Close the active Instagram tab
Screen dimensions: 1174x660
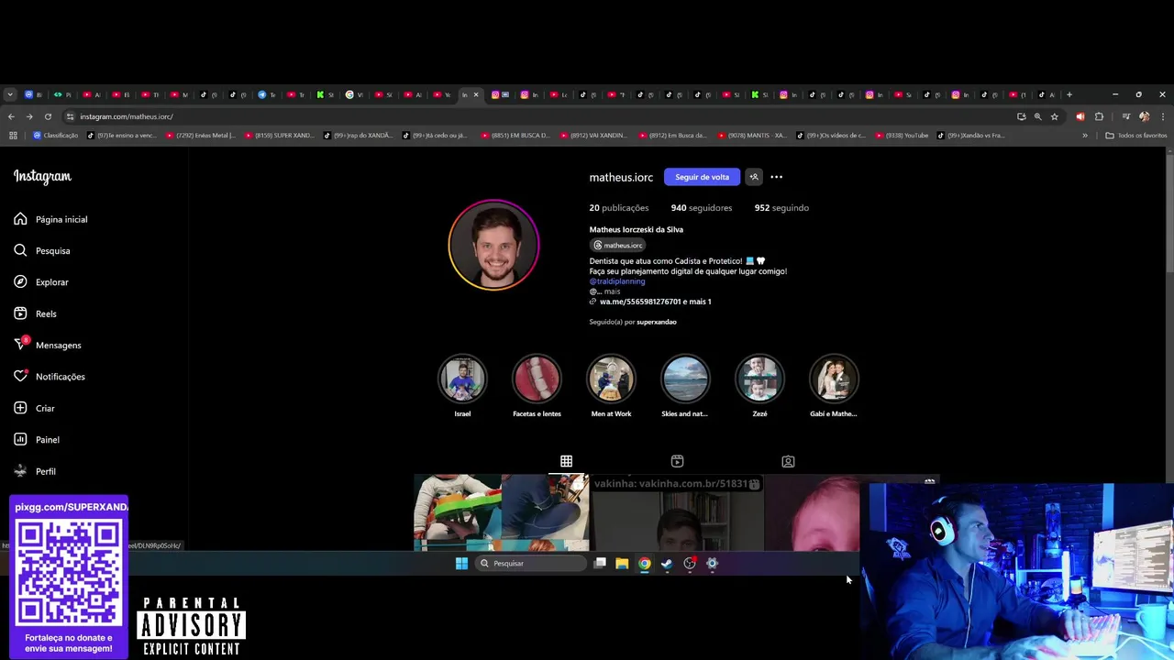pyautogui.click(x=475, y=94)
